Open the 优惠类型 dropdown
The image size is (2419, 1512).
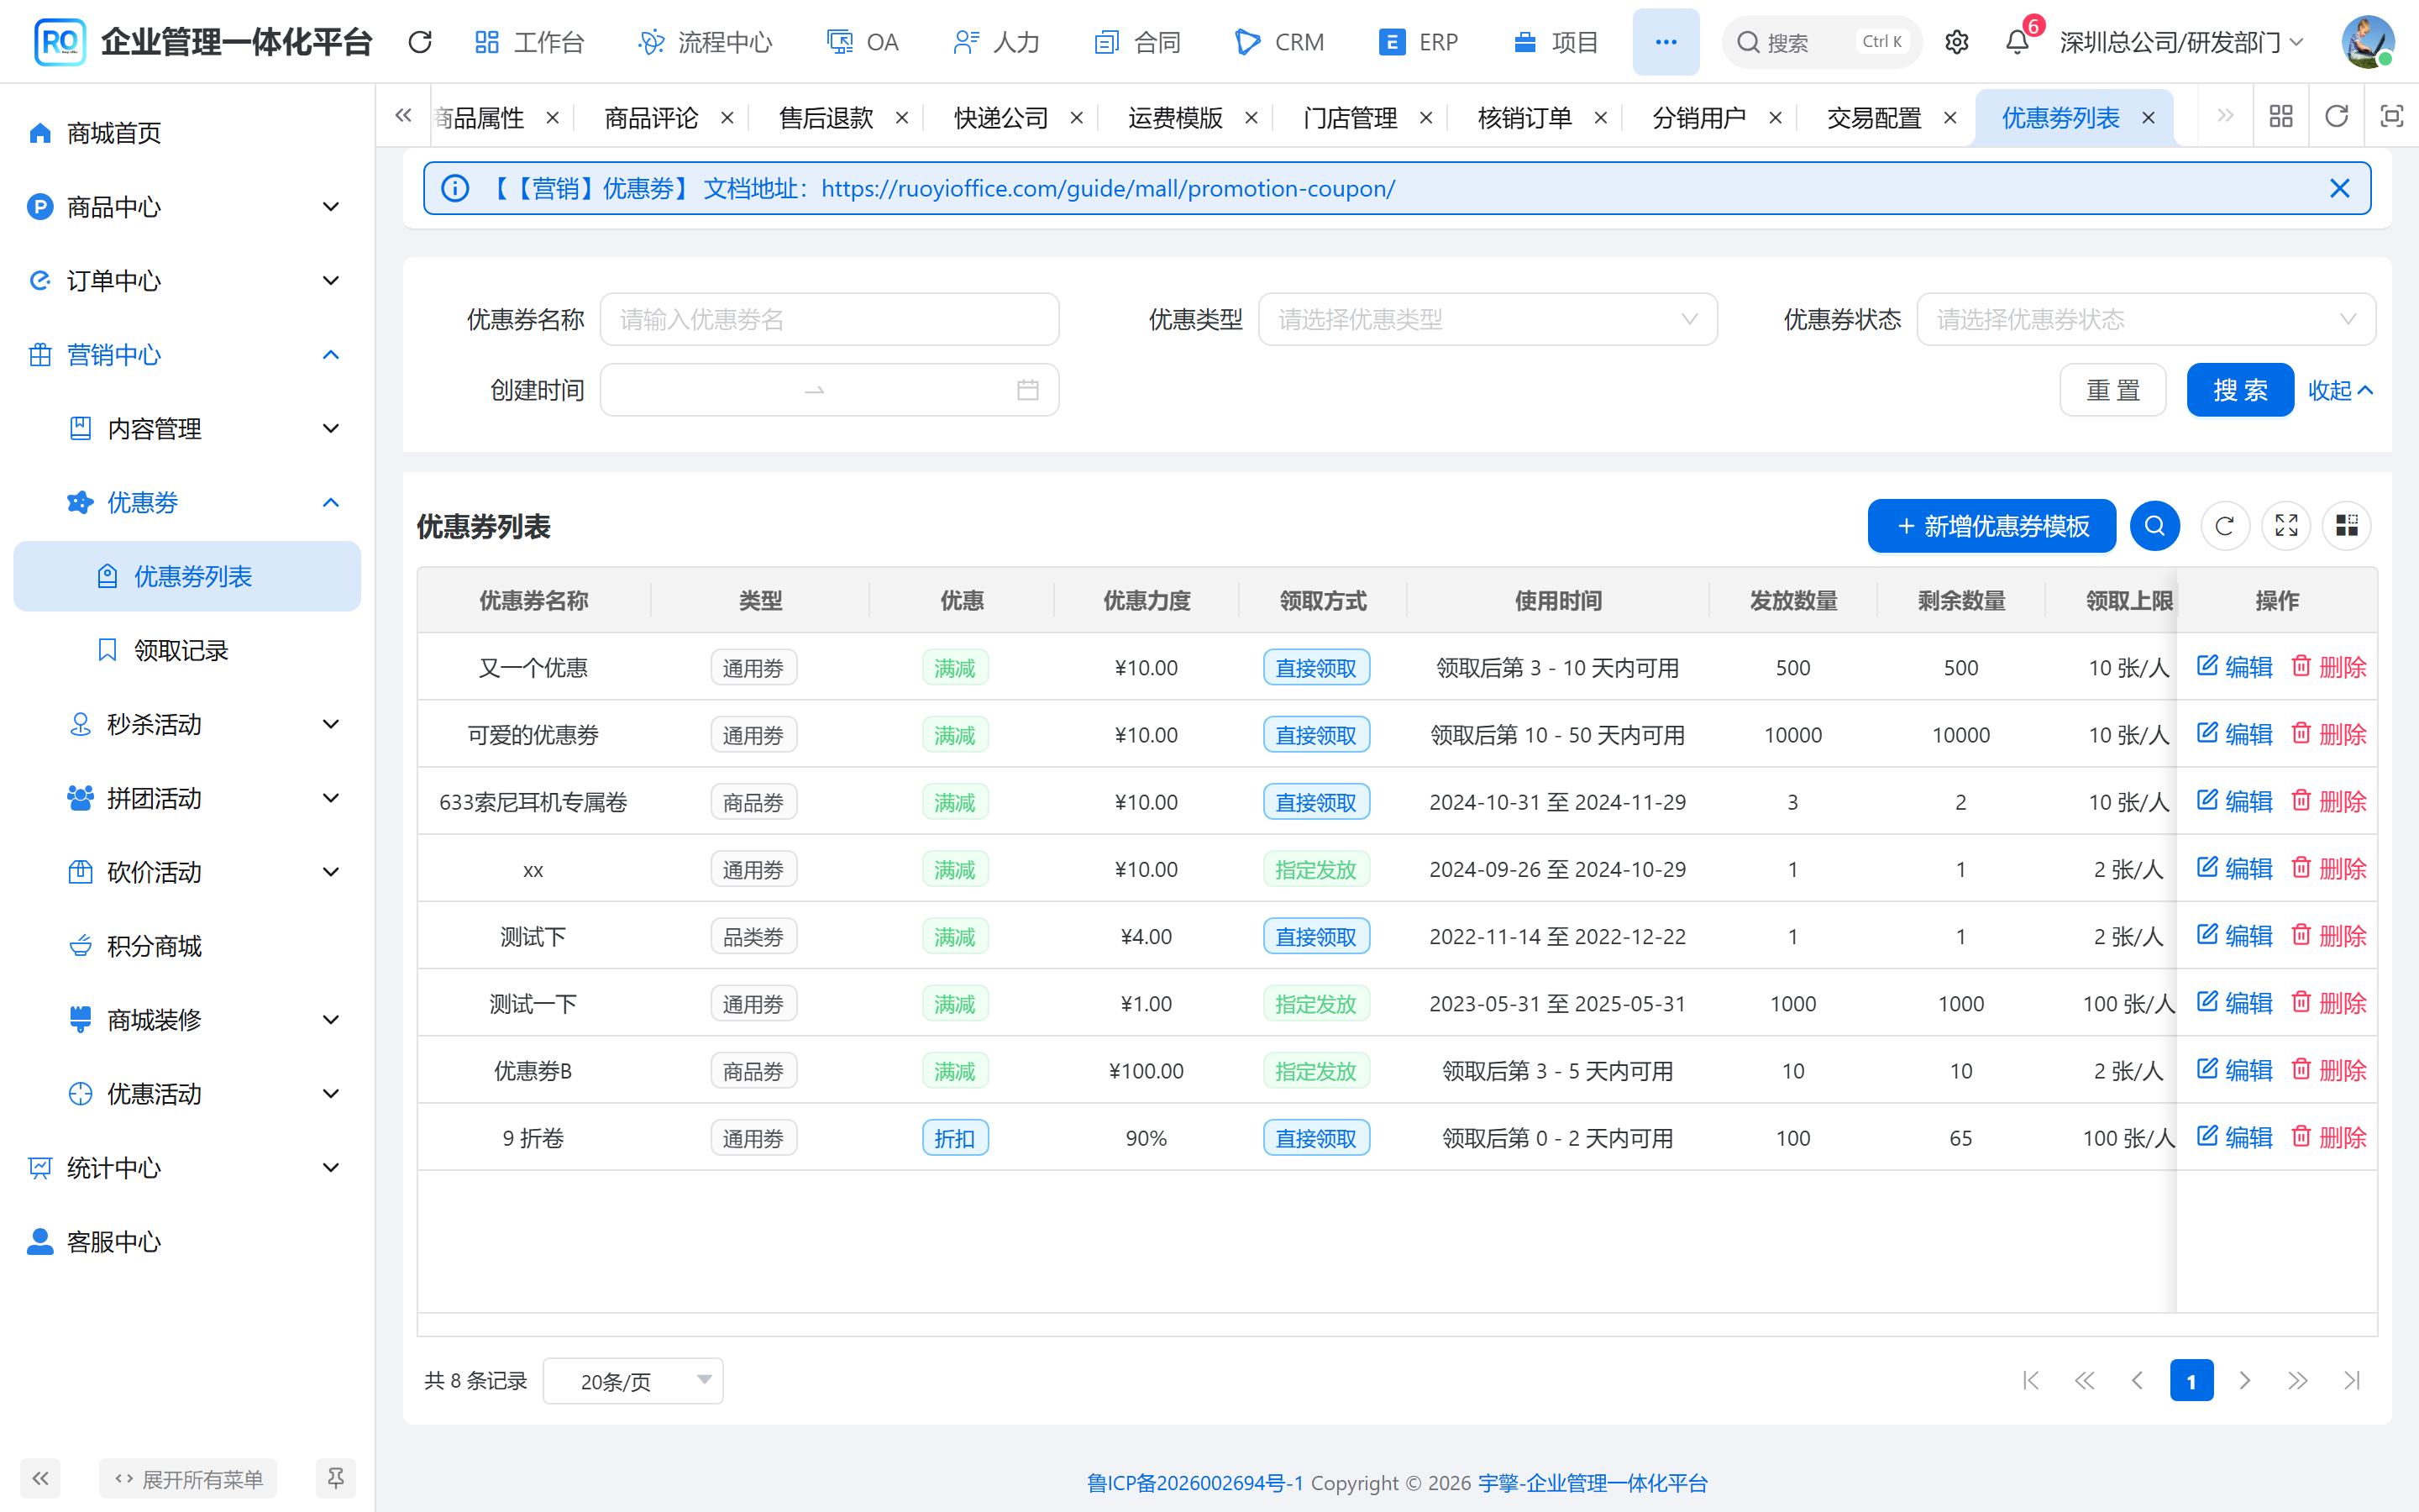(1488, 319)
